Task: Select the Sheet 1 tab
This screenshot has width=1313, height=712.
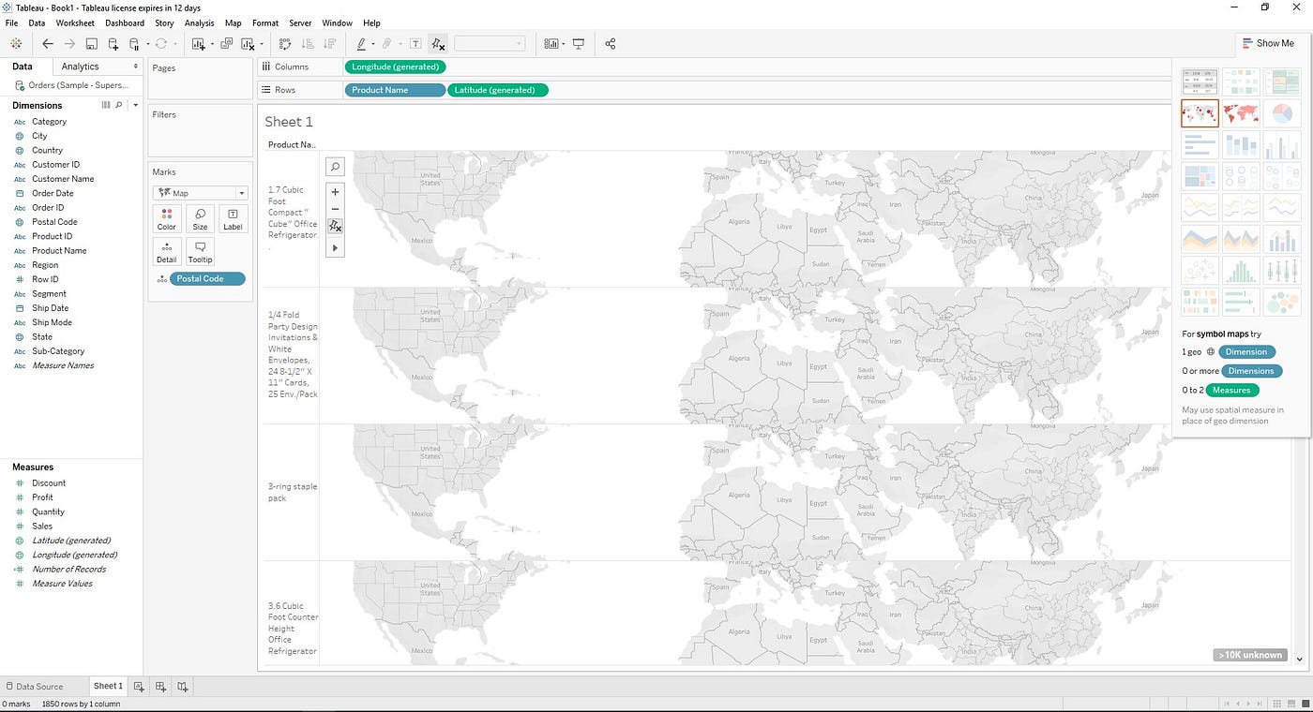Action: point(108,686)
